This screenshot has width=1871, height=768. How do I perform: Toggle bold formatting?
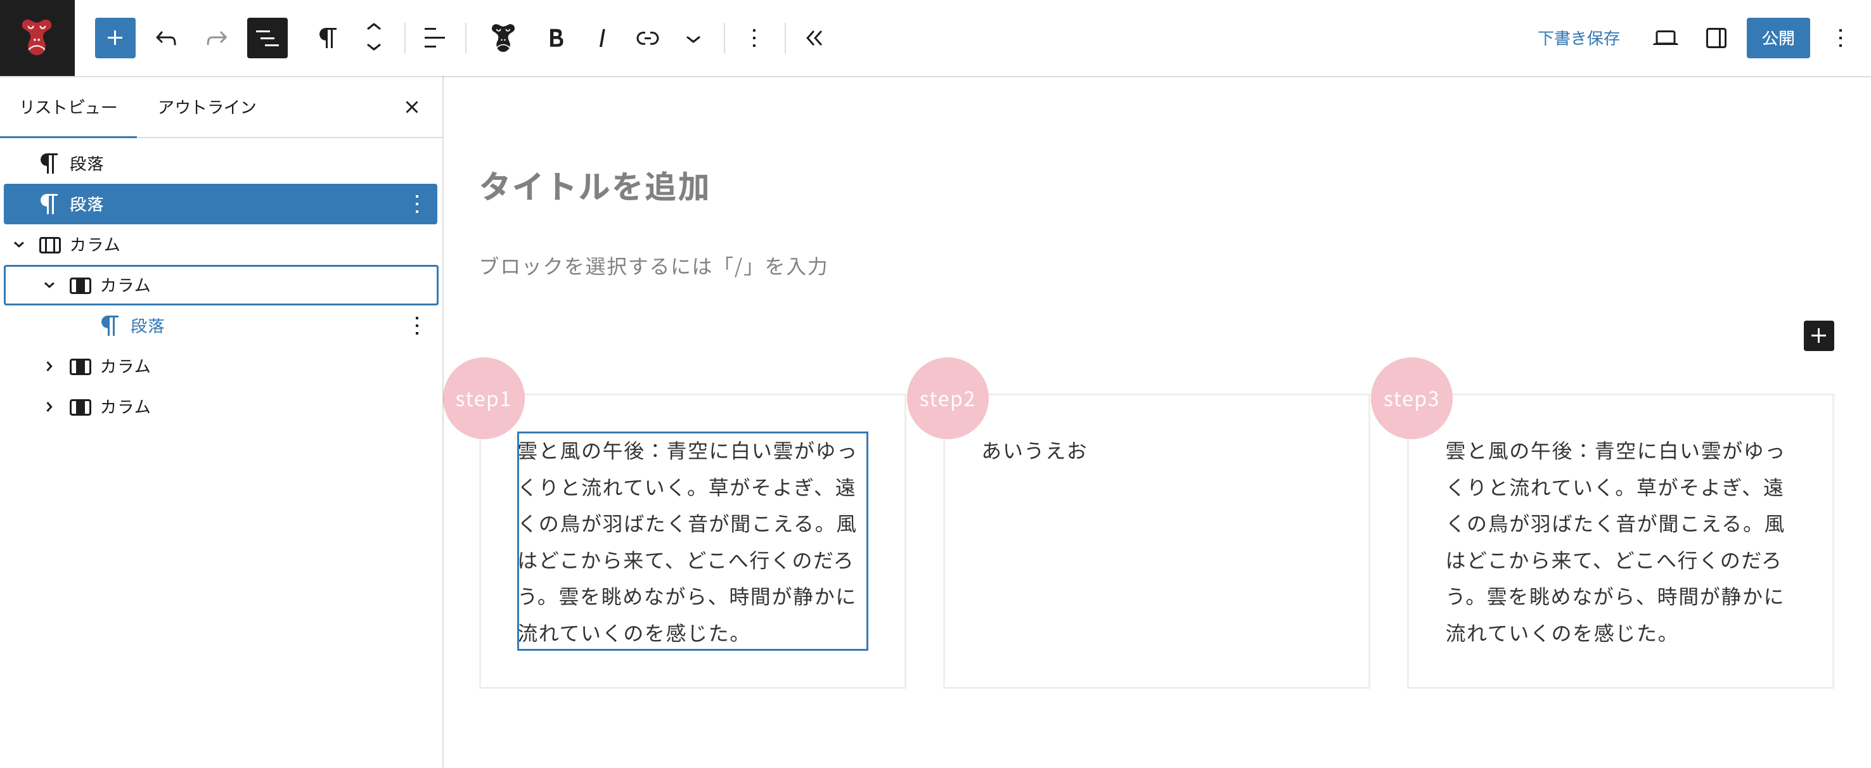(x=556, y=38)
